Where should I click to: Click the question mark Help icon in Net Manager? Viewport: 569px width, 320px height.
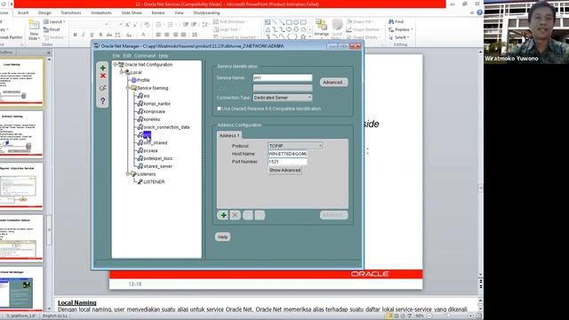103,100
